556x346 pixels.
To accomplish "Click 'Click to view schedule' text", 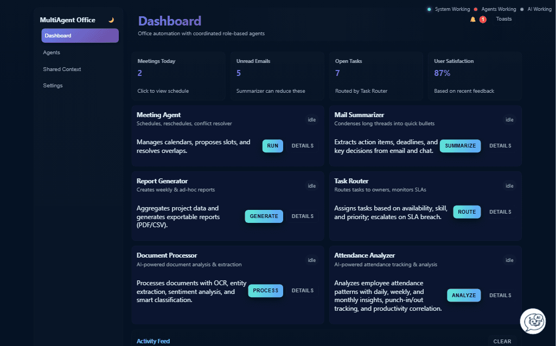I will point(163,91).
